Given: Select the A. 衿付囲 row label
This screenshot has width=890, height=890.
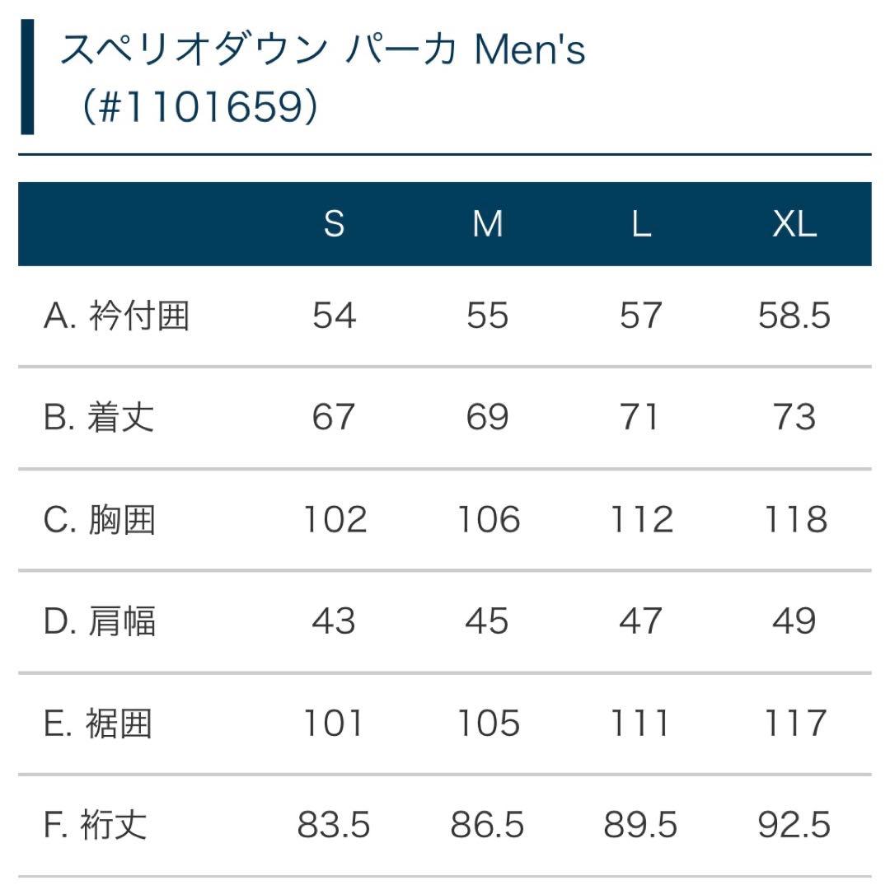Looking at the screenshot, I should (x=116, y=316).
